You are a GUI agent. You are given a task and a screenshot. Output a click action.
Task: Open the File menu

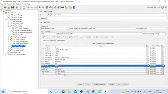coord(2,4)
